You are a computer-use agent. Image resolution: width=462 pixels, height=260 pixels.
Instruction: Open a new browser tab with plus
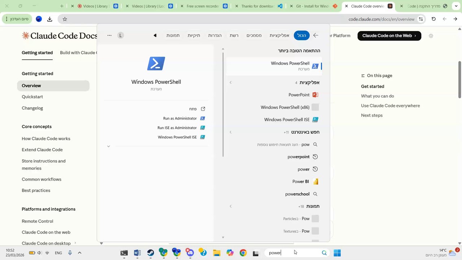coord(62,6)
